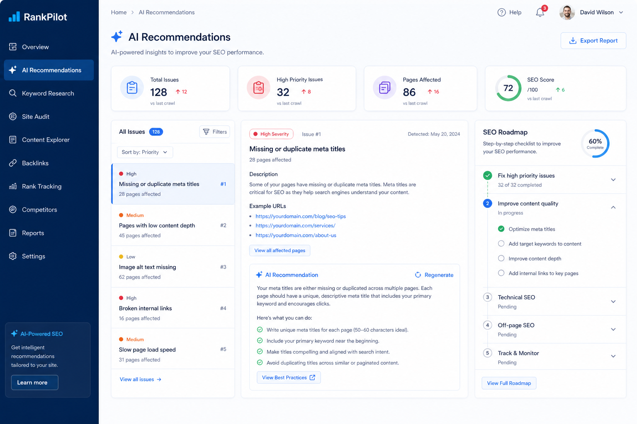Click the RankPilot logo icon
Viewport: 637px width, 424px height.
tap(14, 17)
